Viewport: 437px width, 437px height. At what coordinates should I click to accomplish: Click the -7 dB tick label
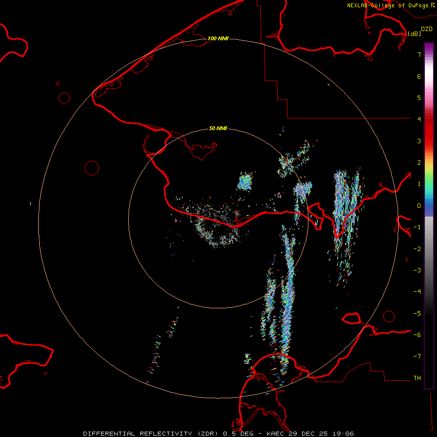(417, 356)
